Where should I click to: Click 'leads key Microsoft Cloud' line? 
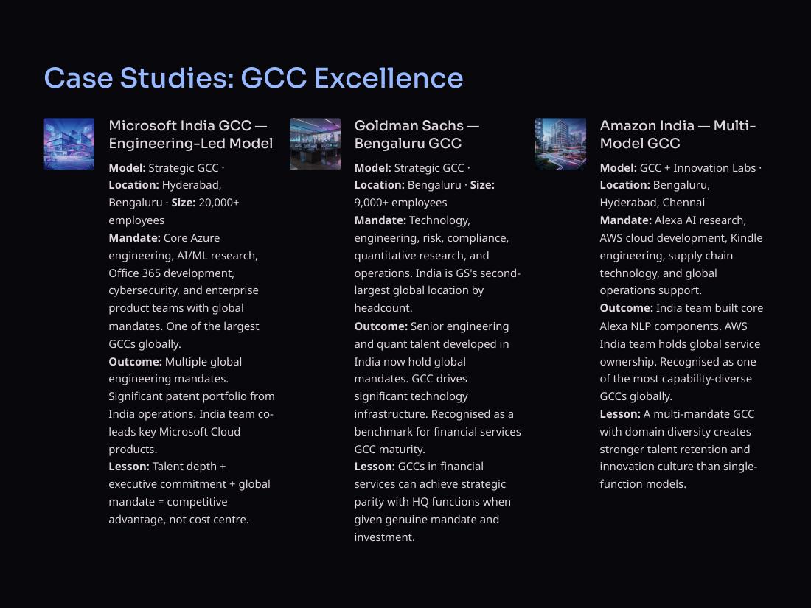(174, 432)
